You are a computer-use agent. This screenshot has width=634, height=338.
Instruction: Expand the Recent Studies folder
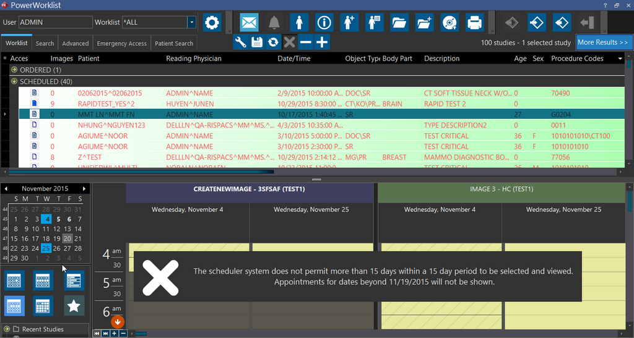[7, 329]
